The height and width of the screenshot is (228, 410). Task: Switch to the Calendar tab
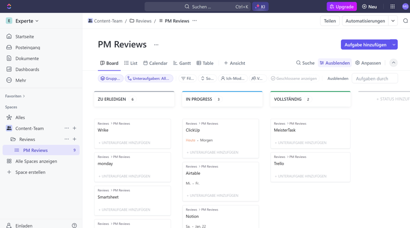tap(155, 63)
